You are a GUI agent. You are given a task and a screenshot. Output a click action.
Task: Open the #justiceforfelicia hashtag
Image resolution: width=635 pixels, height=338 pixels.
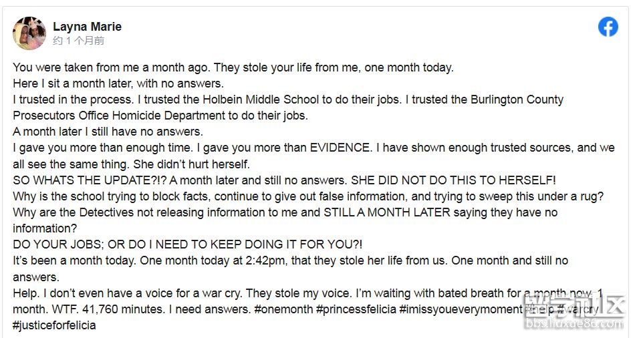coord(54,325)
